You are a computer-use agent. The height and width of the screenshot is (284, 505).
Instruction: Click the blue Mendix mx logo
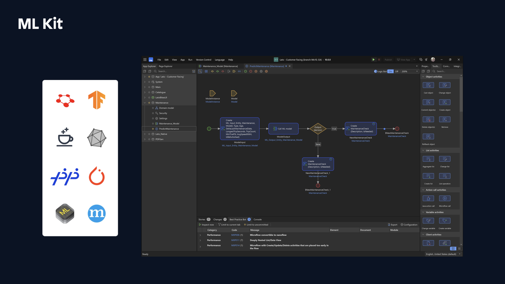point(151,60)
